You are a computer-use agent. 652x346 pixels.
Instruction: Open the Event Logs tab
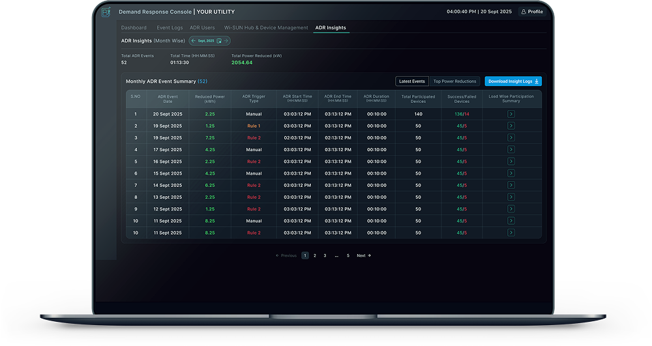click(x=170, y=28)
